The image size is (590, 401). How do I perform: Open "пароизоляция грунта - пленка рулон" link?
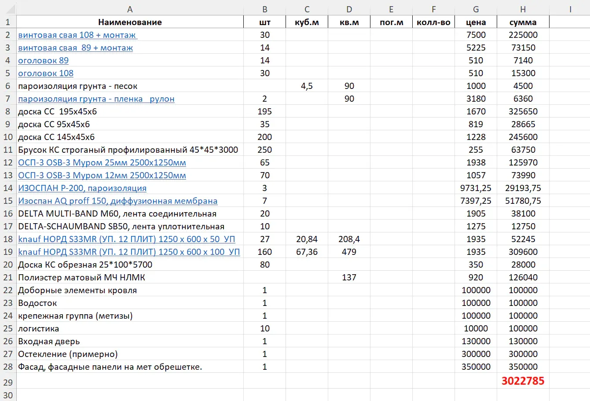click(x=96, y=99)
